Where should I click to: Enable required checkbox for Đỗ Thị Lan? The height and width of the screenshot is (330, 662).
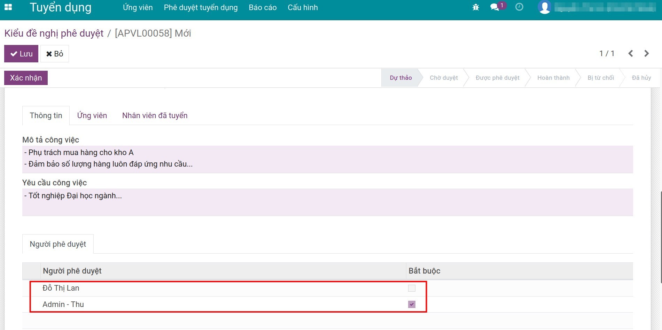[412, 288]
